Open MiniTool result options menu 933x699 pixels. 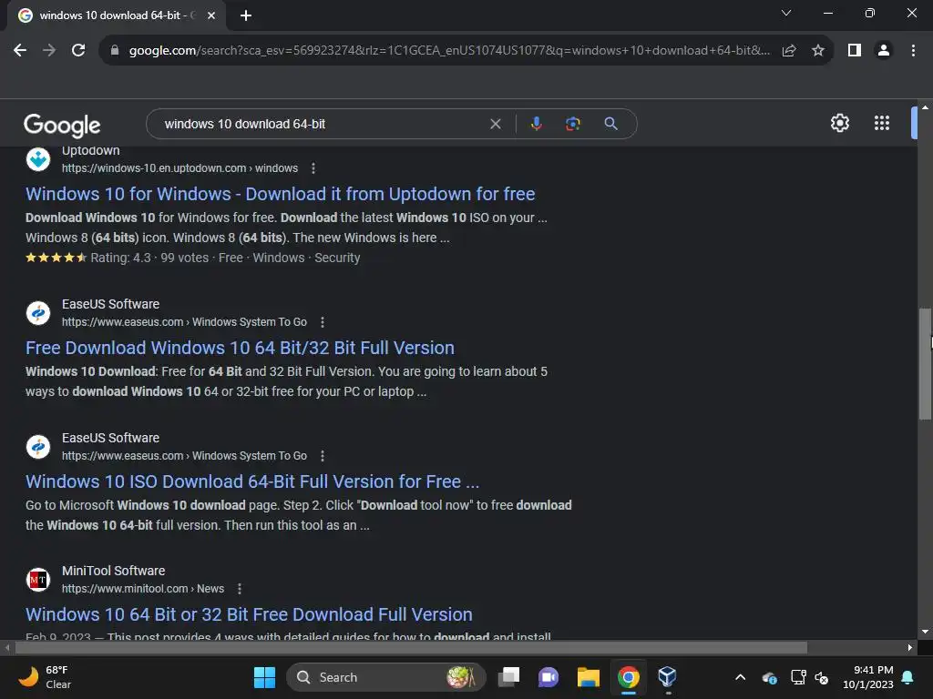[240, 589]
